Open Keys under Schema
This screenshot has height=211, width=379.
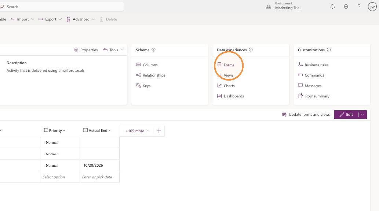point(146,86)
